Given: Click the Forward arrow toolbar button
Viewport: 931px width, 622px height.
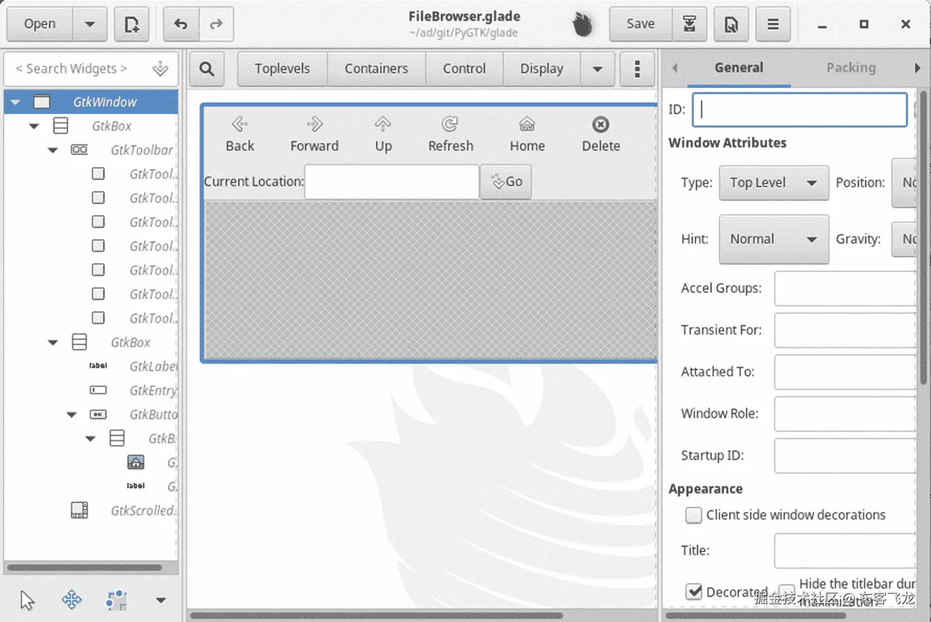Looking at the screenshot, I should point(314,135).
